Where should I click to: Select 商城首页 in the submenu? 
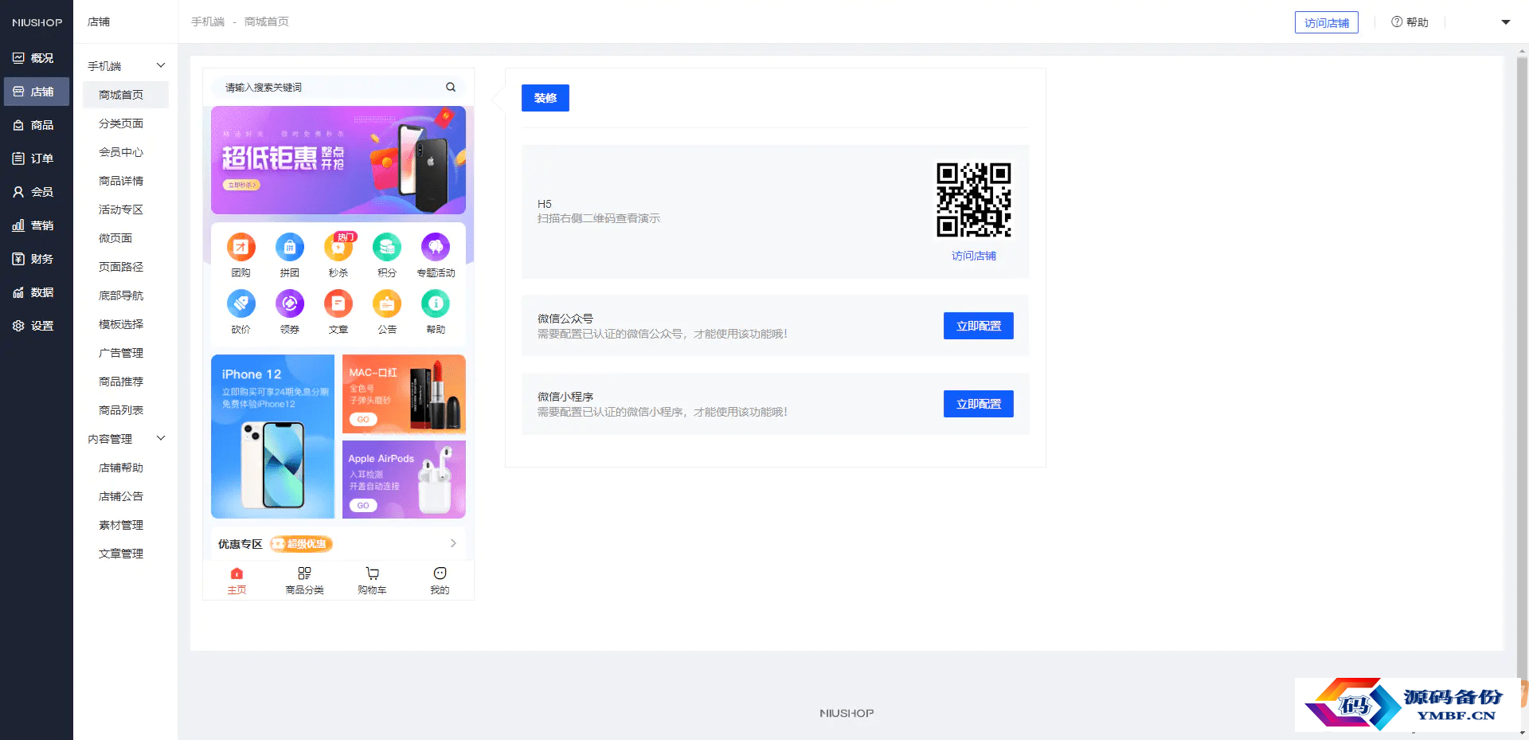(126, 95)
